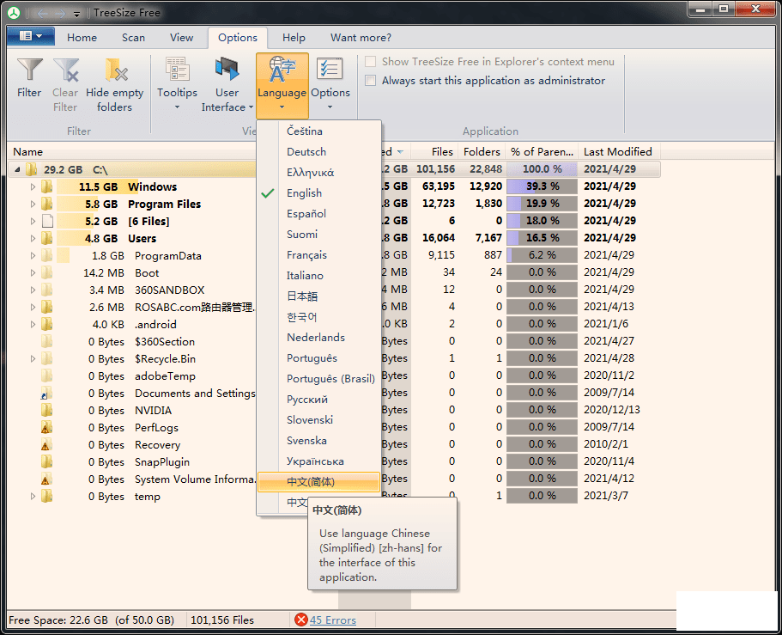Expand the Program Files folder node
Image resolution: width=782 pixels, height=635 pixels.
coord(33,204)
